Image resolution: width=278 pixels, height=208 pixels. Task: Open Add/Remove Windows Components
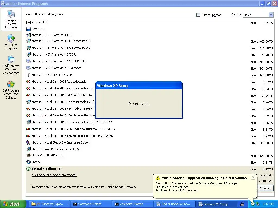coord(11,65)
